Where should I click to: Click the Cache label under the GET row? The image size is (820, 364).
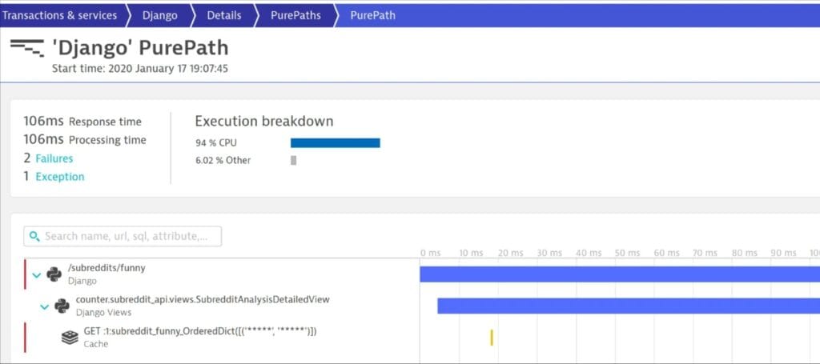pyautogui.click(x=96, y=344)
